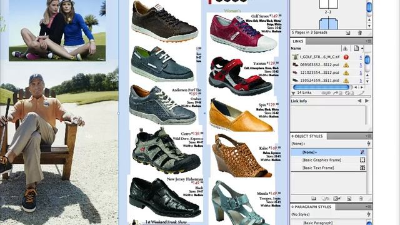400x225 pixels.
Task: Select the black New Jersey Fisherman shoe
Action: (x=164, y=197)
